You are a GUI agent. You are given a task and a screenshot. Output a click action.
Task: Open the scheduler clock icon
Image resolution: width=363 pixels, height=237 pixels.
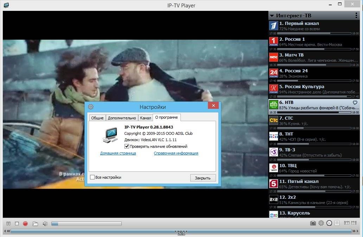(x=329, y=223)
